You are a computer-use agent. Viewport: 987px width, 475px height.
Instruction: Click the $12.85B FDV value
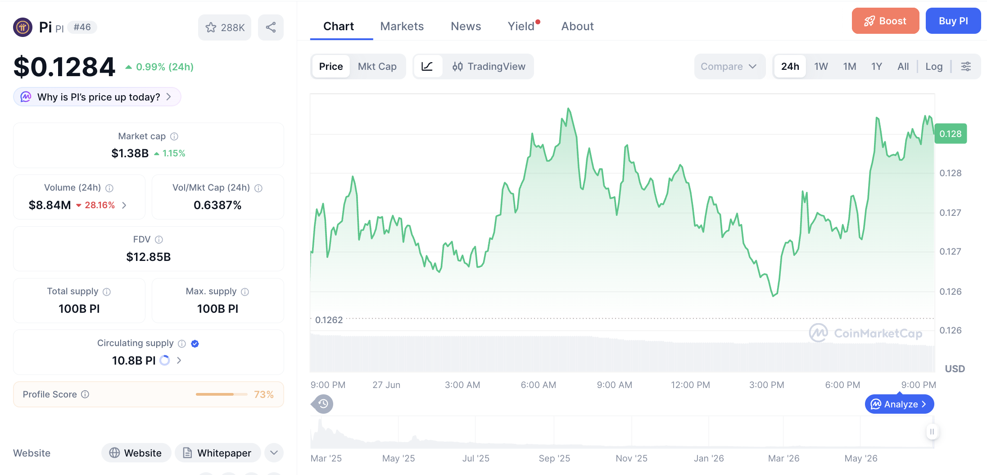(148, 257)
